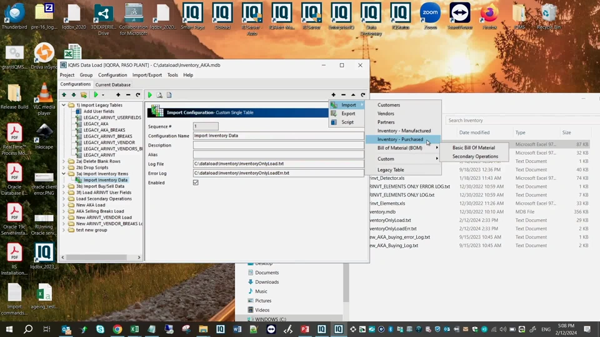Image resolution: width=600 pixels, height=337 pixels.
Task: Open the Import/Export menu
Action: [147, 75]
